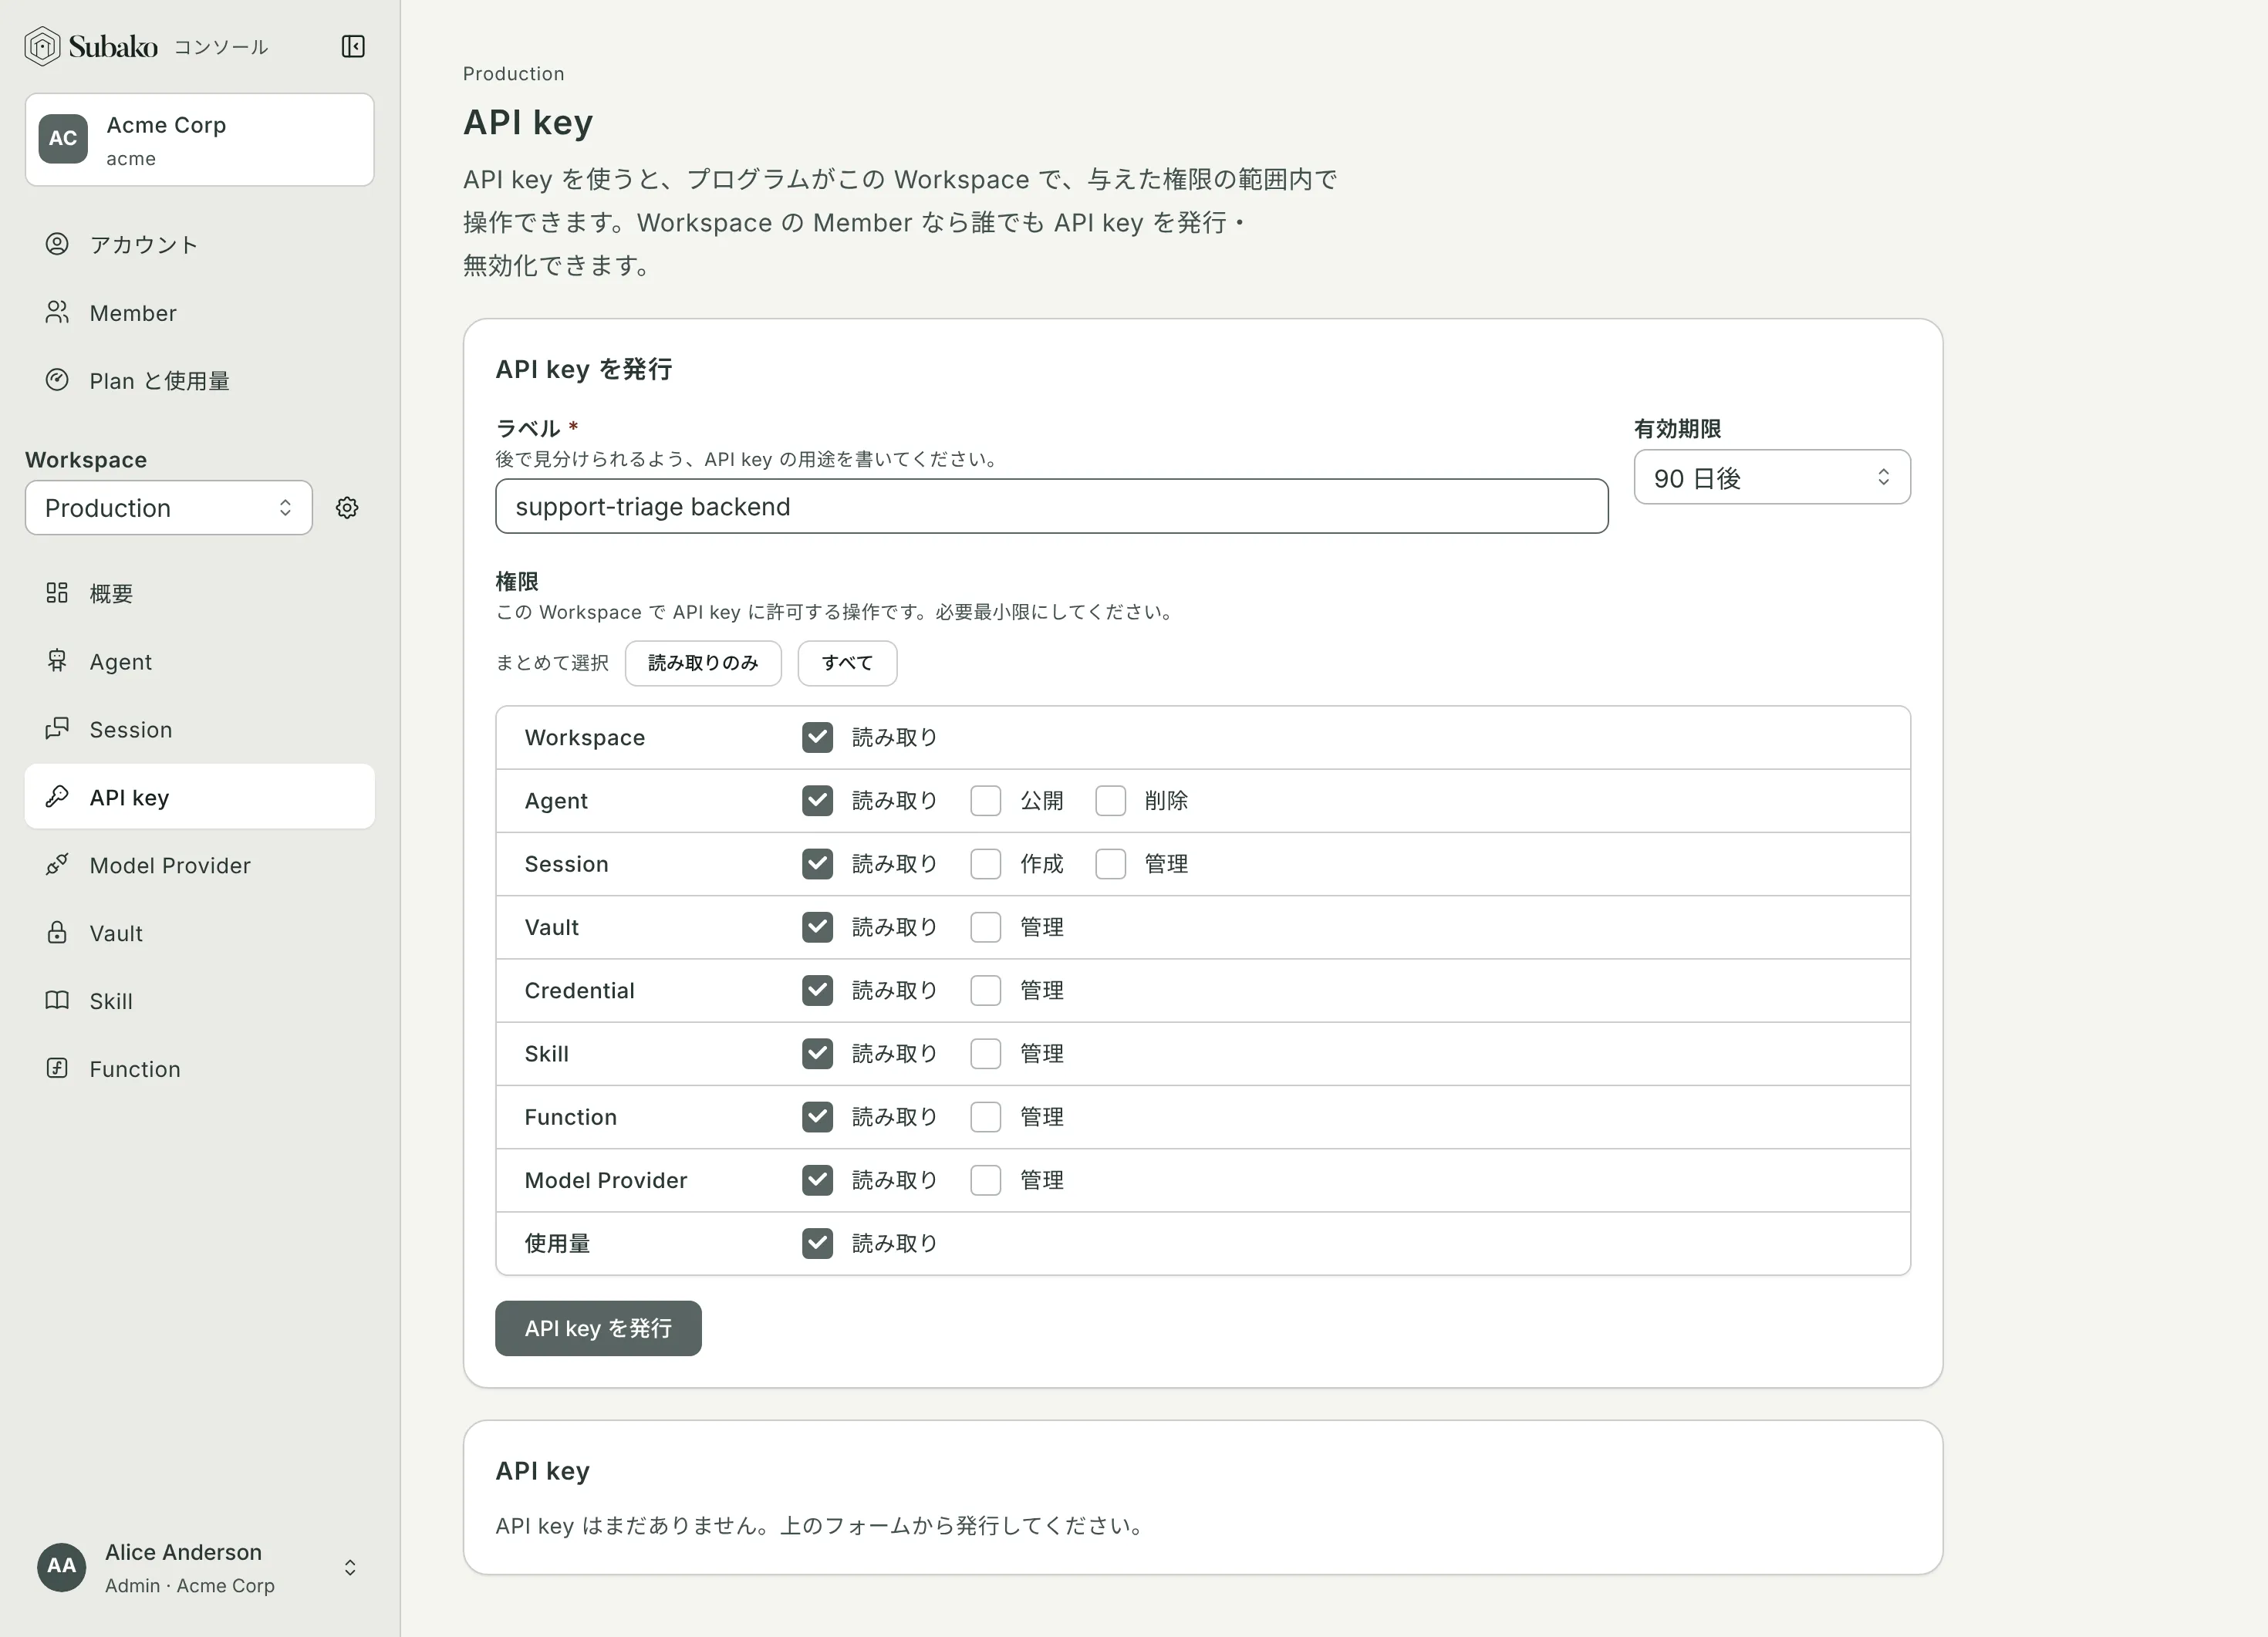
Task: Select すべて permissions preset
Action: click(x=847, y=663)
